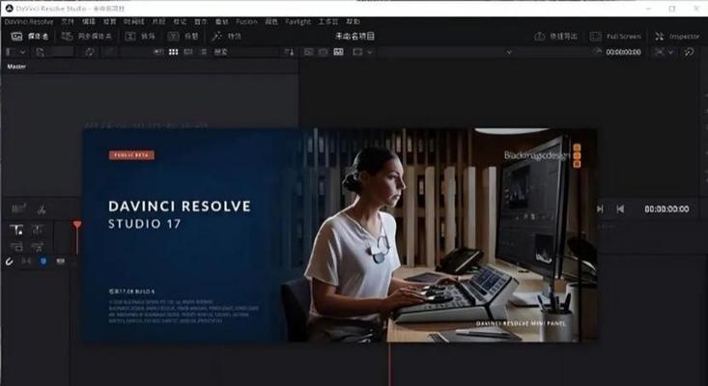Open the 文件 menu
This screenshot has height=386, width=708.
pyautogui.click(x=68, y=21)
